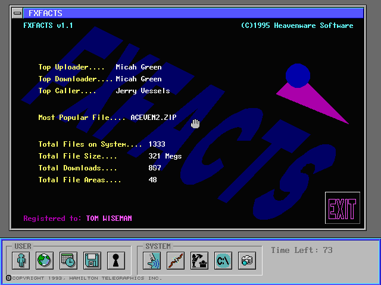The width and height of the screenshot is (381, 285).
Task: Open the sysop at desk icon
Action: (x=199, y=261)
